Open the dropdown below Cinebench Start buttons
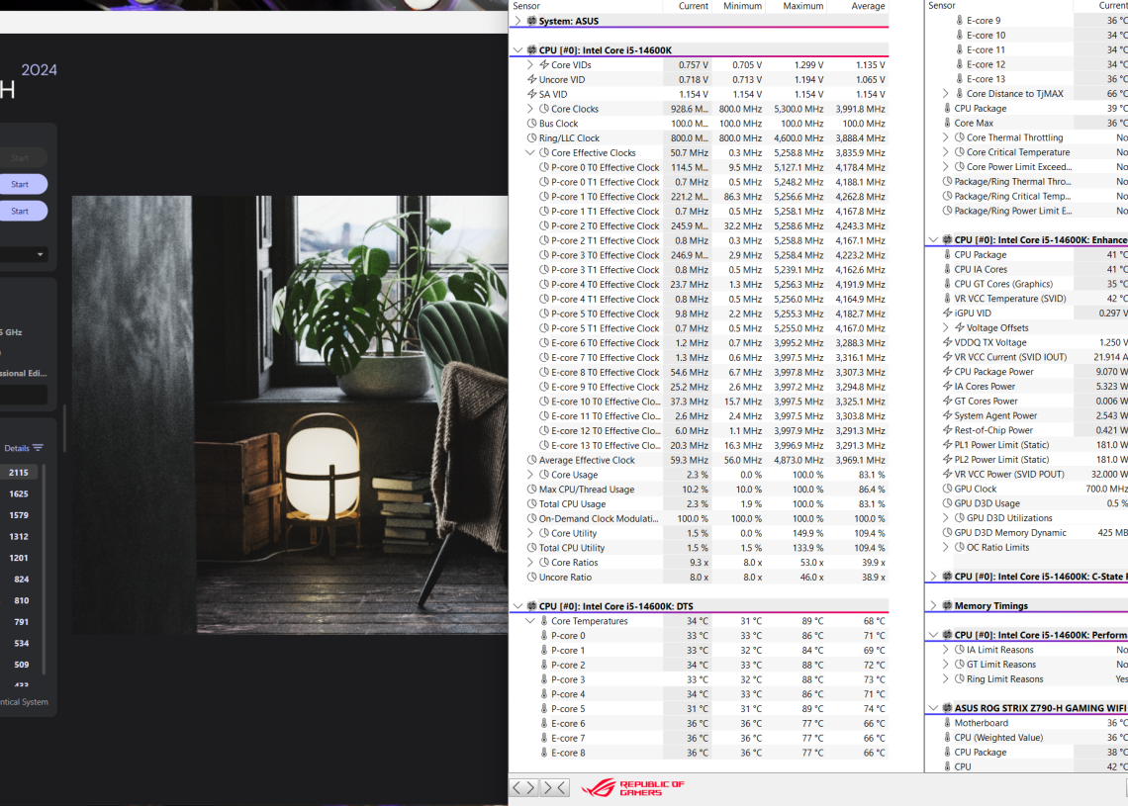 click(23, 254)
